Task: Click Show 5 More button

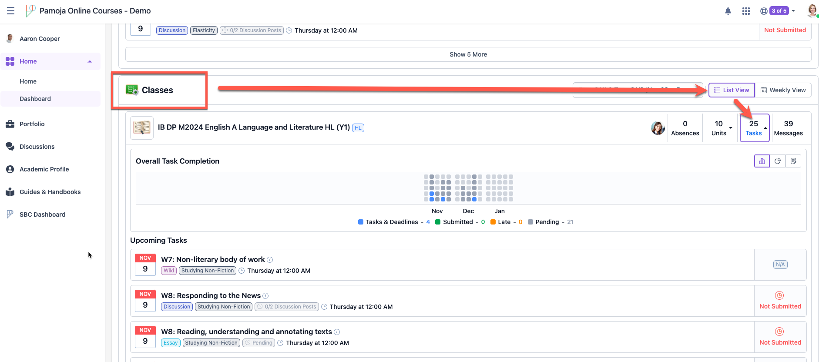Action: (468, 54)
